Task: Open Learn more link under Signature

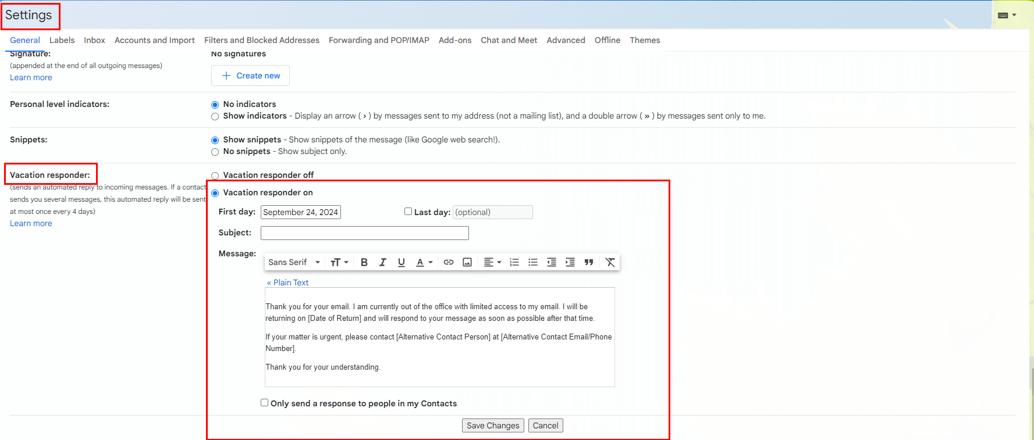Action: [31, 77]
